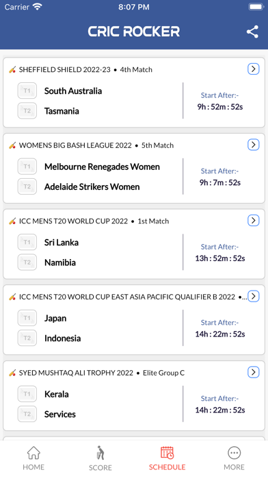The height and width of the screenshot is (477, 268).
Task: Tap Adelaide Strikers Women team logo
Action: point(27,186)
